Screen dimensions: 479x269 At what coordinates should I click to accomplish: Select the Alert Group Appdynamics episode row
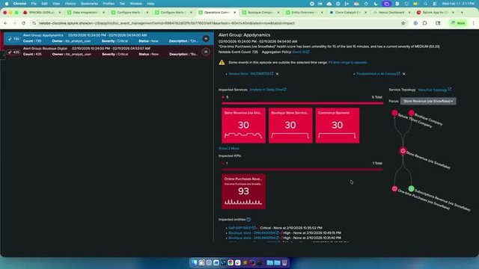pos(109,38)
